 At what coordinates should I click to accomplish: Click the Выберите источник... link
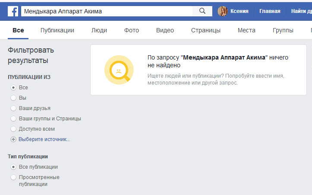[x=44, y=139]
